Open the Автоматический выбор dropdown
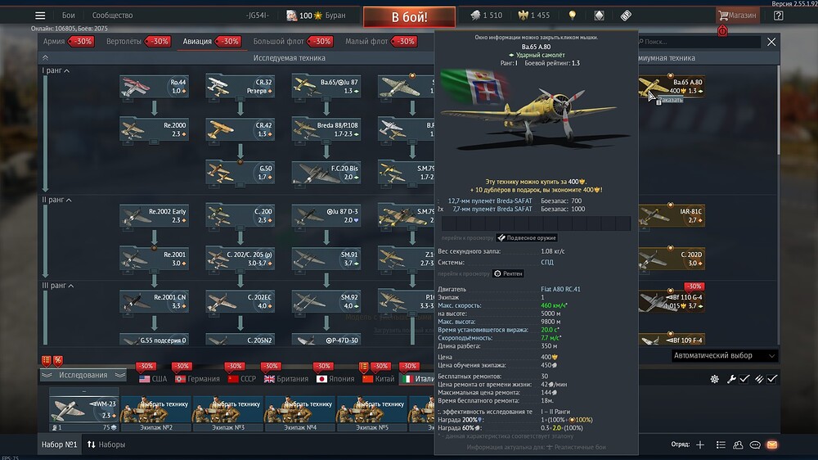The height and width of the screenshot is (460, 818). (x=724, y=355)
